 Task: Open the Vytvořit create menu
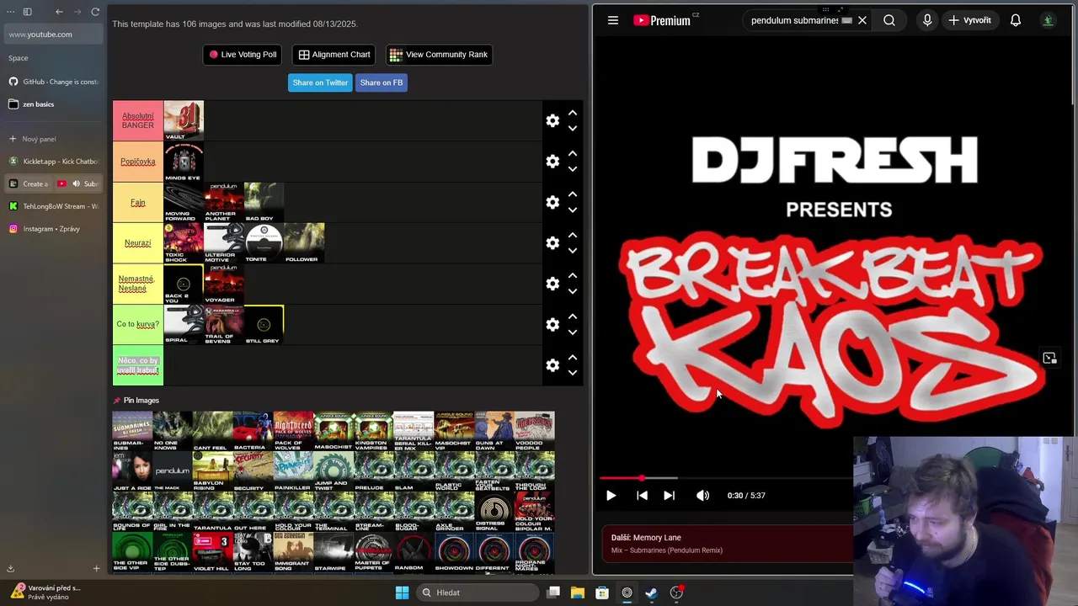[969, 20]
